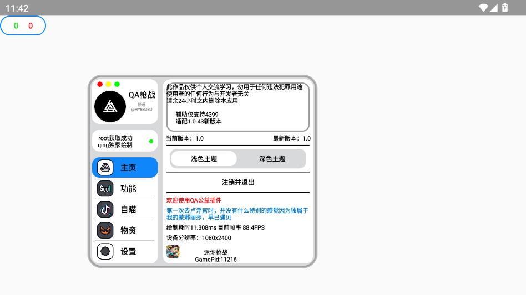The height and width of the screenshot is (295, 526).
Task: Click the green dot in window header
Action: [x=117, y=84]
